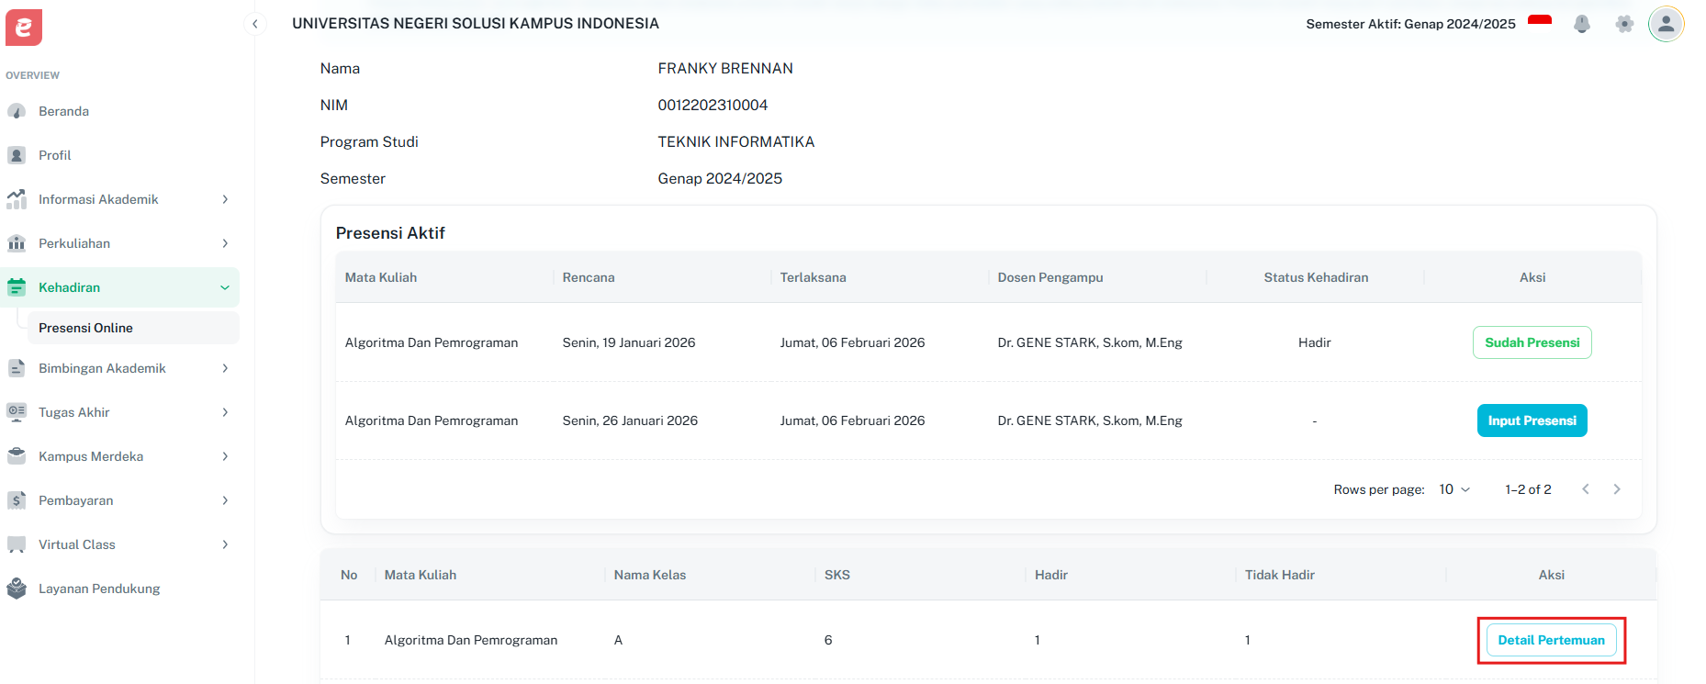Click Nama Kelas column header

click(650, 575)
